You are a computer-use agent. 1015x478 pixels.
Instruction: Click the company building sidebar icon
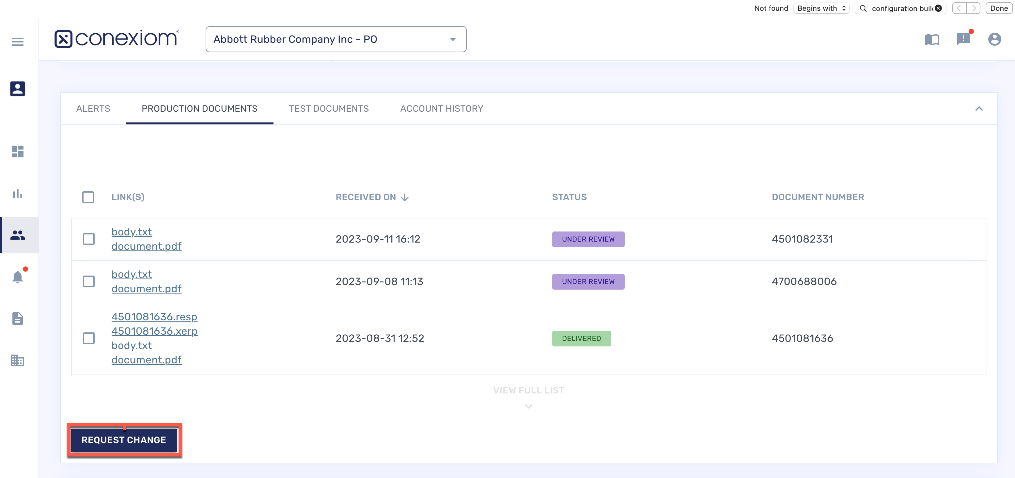17,360
